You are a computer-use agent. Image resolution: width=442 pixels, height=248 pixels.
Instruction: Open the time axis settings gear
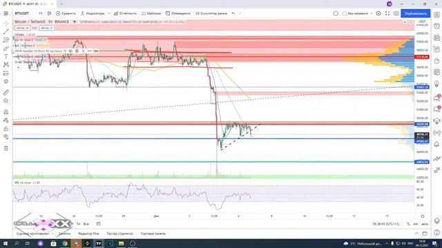coord(422,216)
